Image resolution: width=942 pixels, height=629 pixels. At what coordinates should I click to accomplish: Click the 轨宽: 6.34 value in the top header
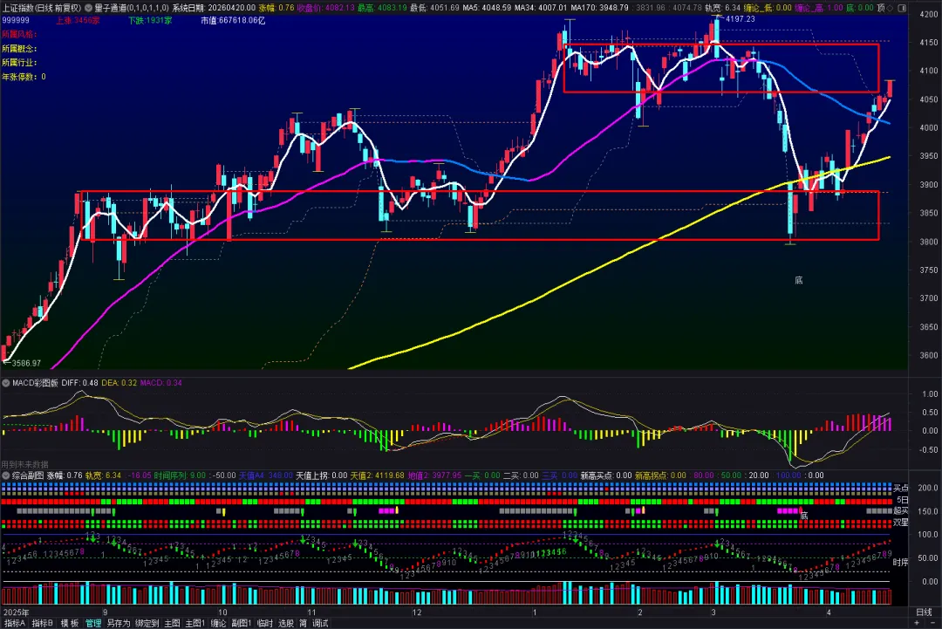(723, 8)
